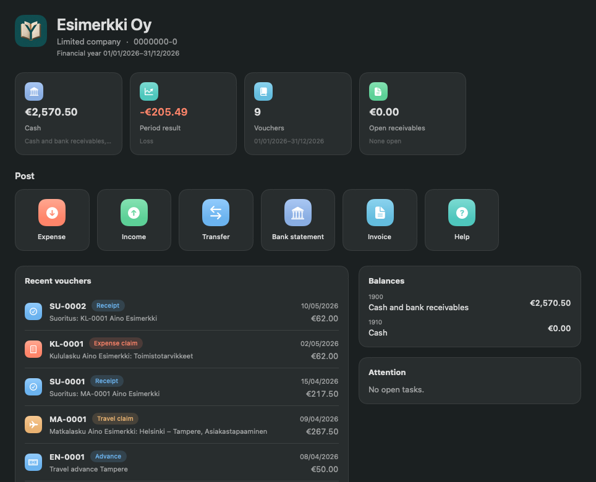Open voucher SU-0002
The width and height of the screenshot is (596, 482).
[x=182, y=312]
